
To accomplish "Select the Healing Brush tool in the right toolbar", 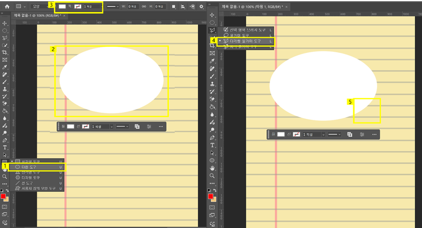I will tap(212, 69).
